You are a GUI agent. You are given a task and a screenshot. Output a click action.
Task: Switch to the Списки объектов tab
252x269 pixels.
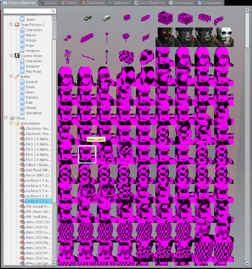pos(19,3)
